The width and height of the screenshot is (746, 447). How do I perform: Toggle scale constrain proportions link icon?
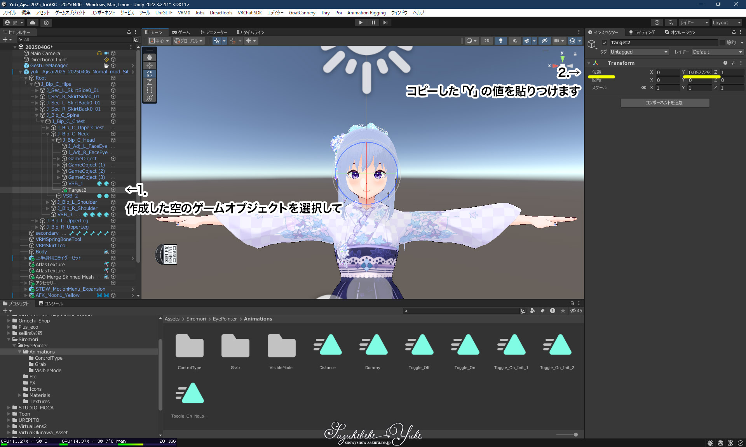(x=643, y=88)
